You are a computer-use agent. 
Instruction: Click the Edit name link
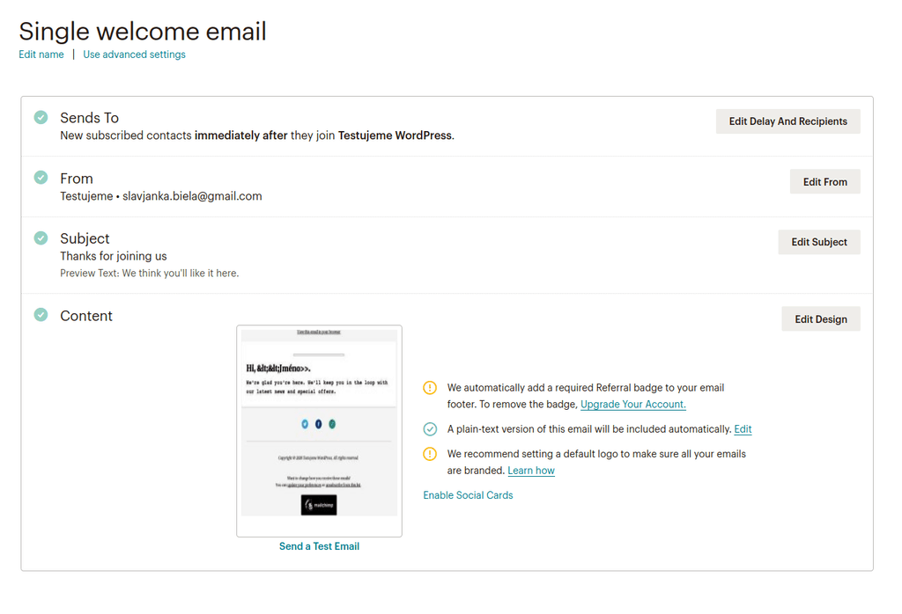click(x=41, y=55)
